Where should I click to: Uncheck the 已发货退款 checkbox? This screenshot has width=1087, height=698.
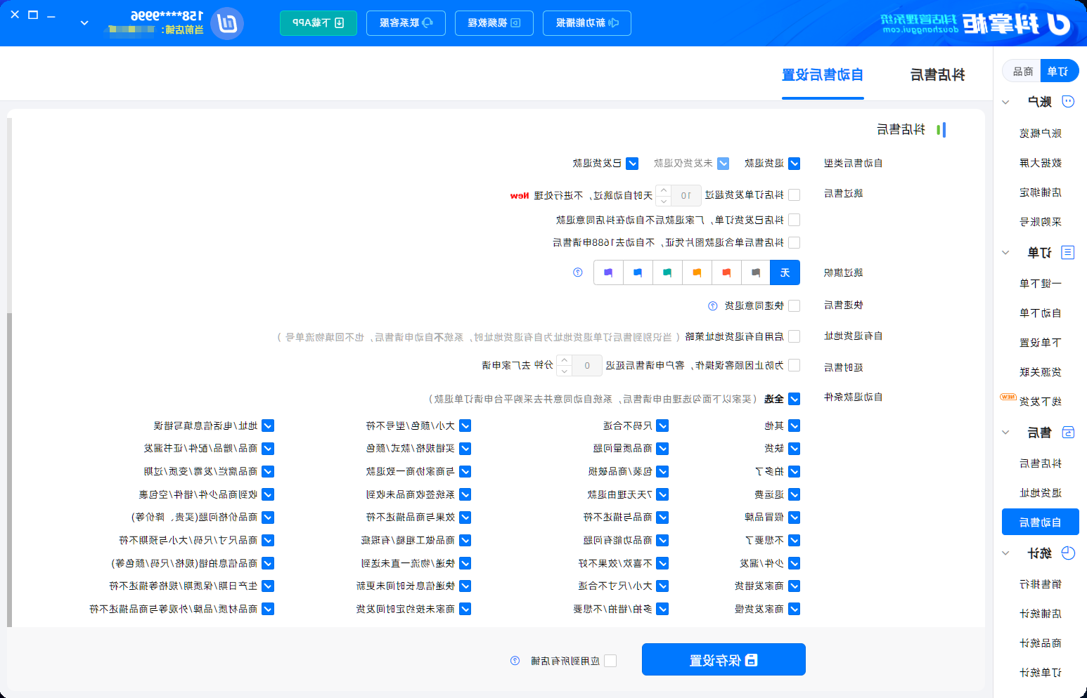point(632,164)
